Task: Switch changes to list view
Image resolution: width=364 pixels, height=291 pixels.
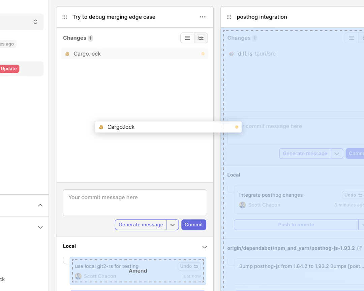Action: (x=187, y=38)
